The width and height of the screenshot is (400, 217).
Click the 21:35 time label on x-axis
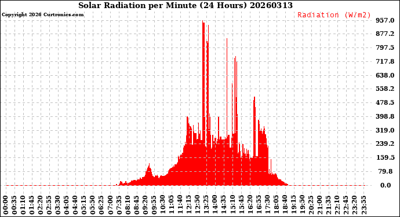[329, 205]
